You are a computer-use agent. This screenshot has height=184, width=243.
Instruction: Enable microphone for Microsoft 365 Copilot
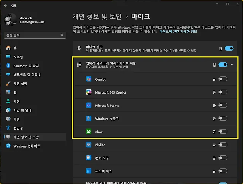click(x=223, y=92)
